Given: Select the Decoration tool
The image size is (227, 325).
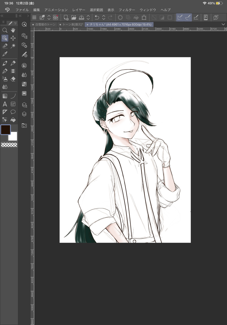Looking at the screenshot, I should [x=13, y=71].
